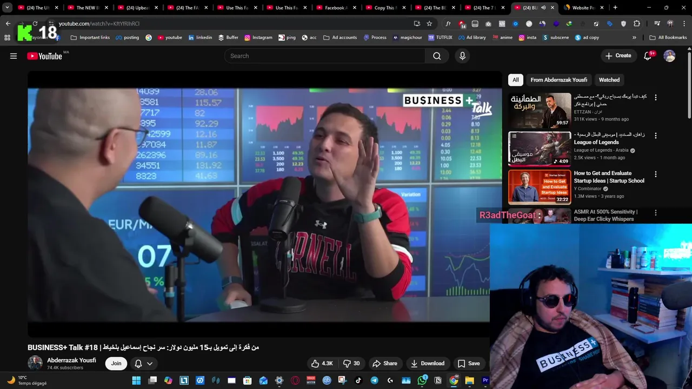Toggle the channel notification bell dropdown
The height and width of the screenshot is (389, 692).
(143, 364)
